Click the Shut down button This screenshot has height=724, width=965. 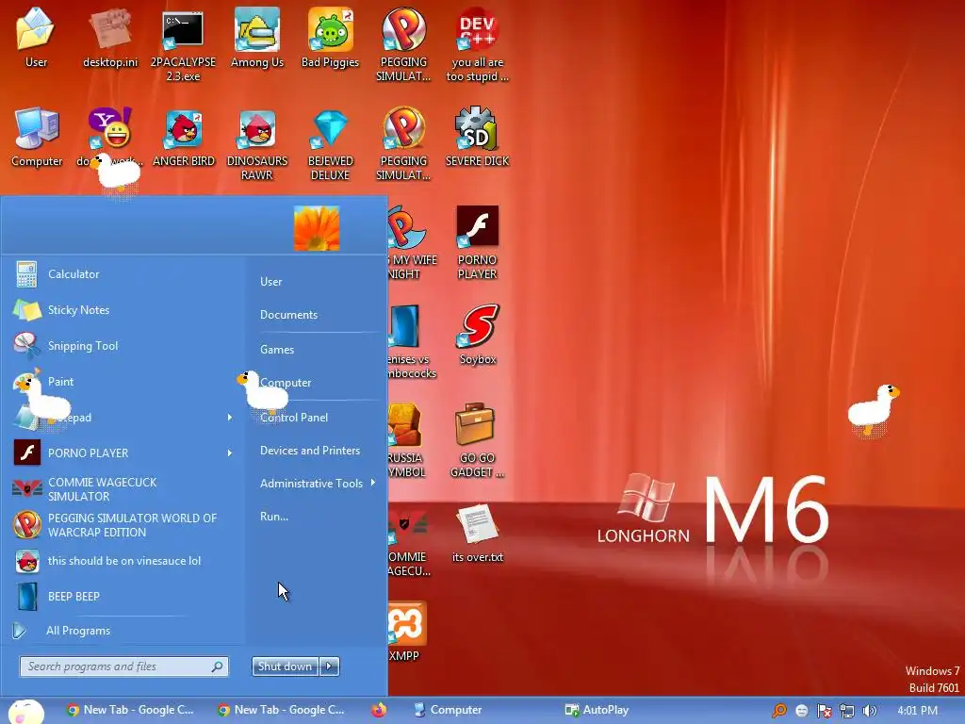285,666
